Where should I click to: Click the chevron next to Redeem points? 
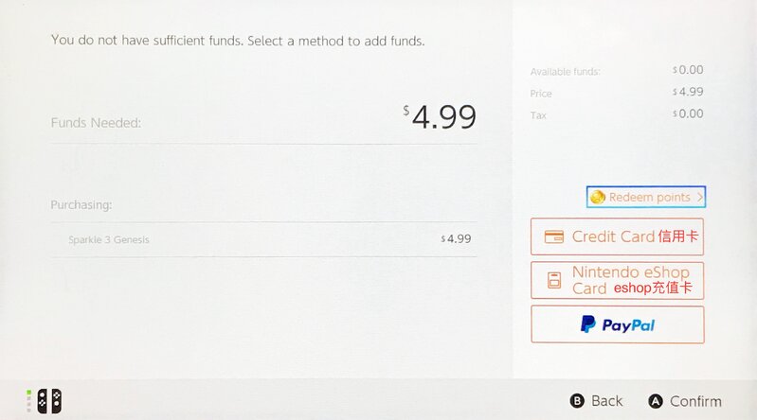point(700,197)
